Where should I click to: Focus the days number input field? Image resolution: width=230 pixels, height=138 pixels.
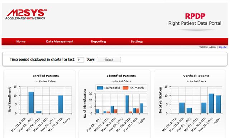point(80,60)
